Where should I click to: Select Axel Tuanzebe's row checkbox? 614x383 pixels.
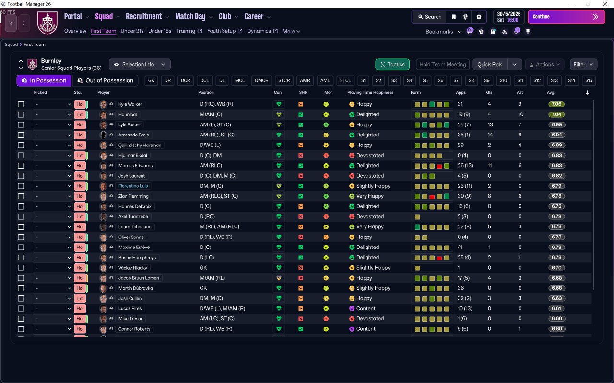(x=21, y=216)
